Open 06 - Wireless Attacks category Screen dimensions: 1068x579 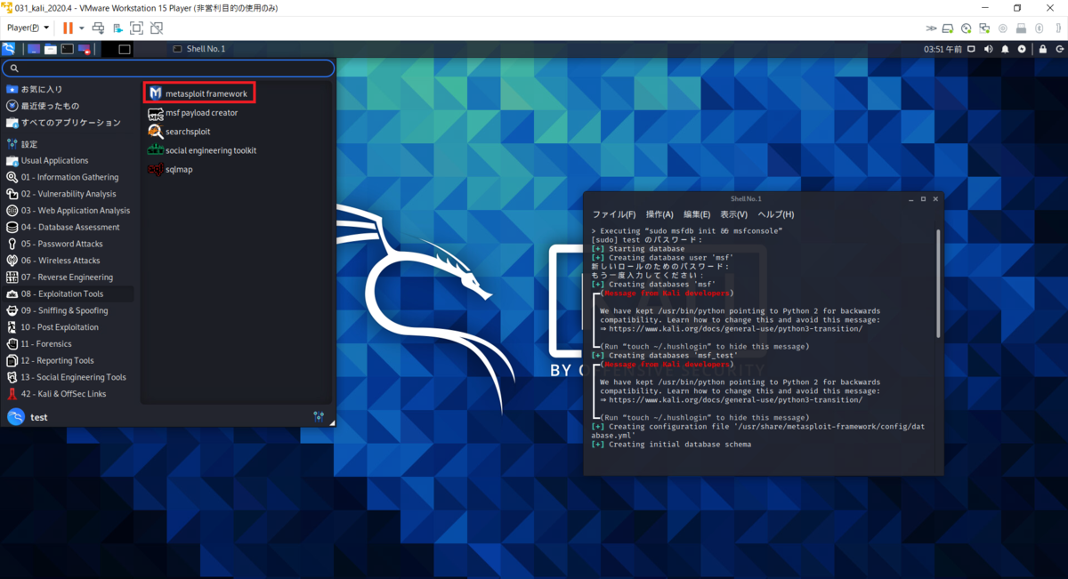69,261
